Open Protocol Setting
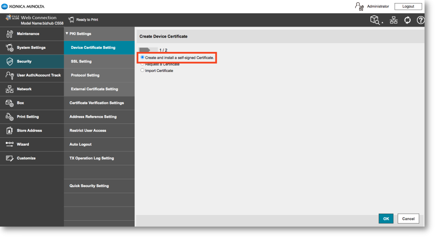Image resolution: width=437 pixels, height=239 pixels. [99, 75]
